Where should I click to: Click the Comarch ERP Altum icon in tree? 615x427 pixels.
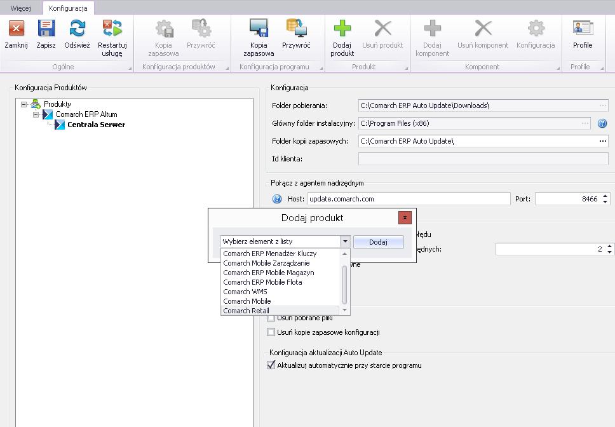point(48,114)
